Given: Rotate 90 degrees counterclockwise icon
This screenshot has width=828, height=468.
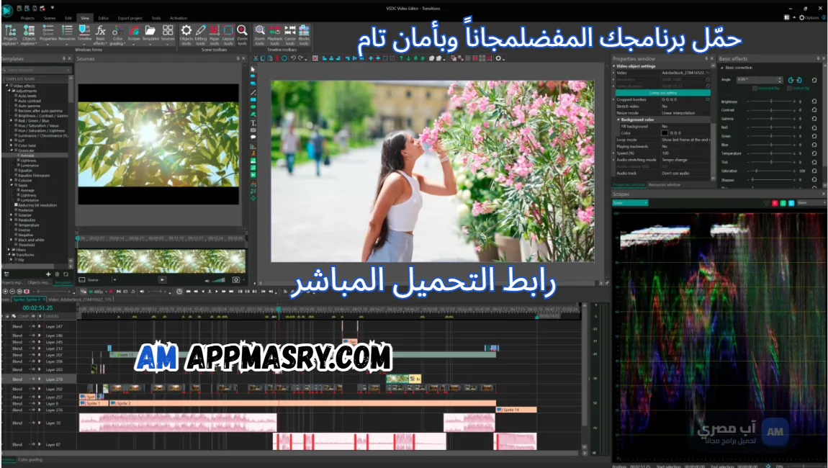Looking at the screenshot, I should click(x=791, y=80).
